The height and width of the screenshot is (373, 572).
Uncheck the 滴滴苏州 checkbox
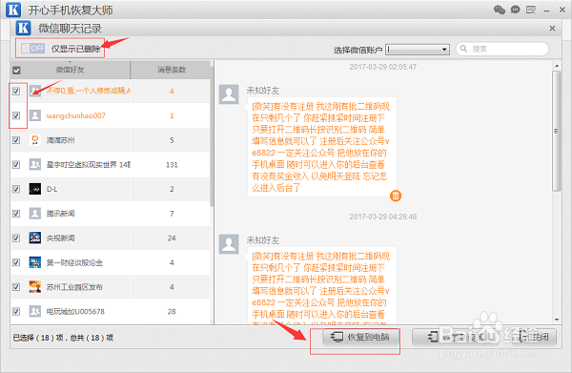pos(16,140)
